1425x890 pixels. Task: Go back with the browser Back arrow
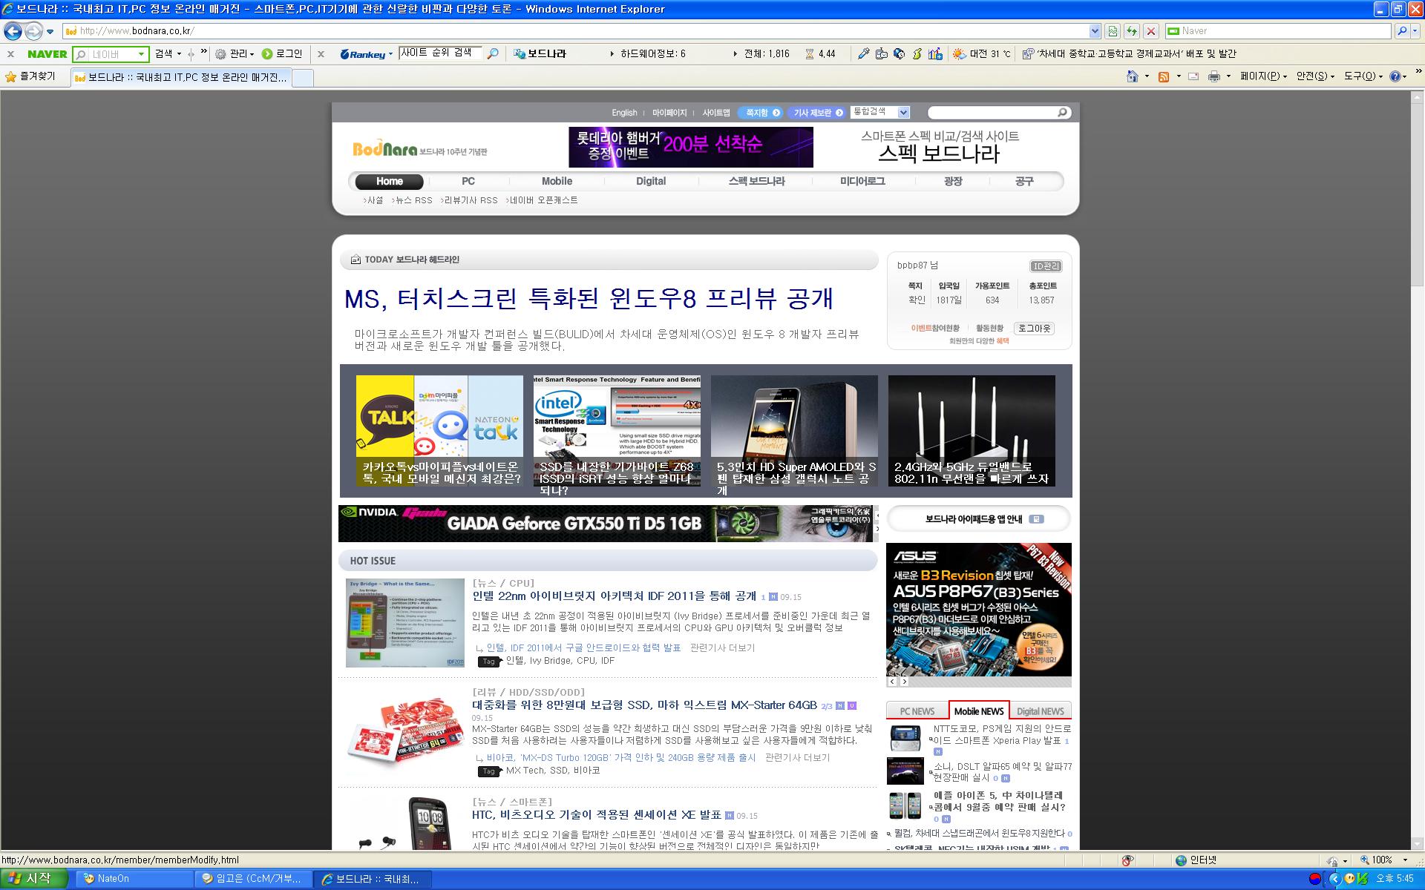[x=13, y=31]
